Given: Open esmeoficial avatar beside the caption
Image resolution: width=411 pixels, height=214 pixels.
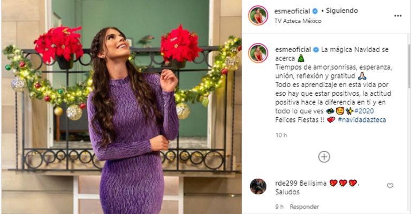Looking at the screenshot, I should click(258, 53).
